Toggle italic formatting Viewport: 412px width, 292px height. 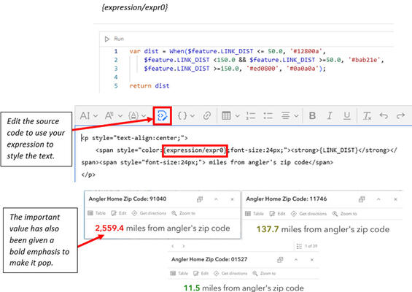click(330, 116)
